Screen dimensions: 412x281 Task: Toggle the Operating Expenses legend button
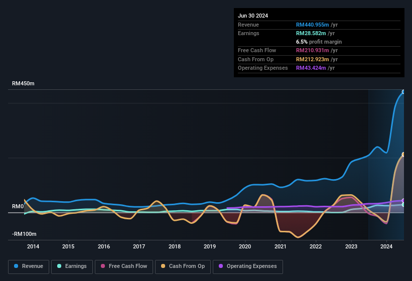point(248,266)
